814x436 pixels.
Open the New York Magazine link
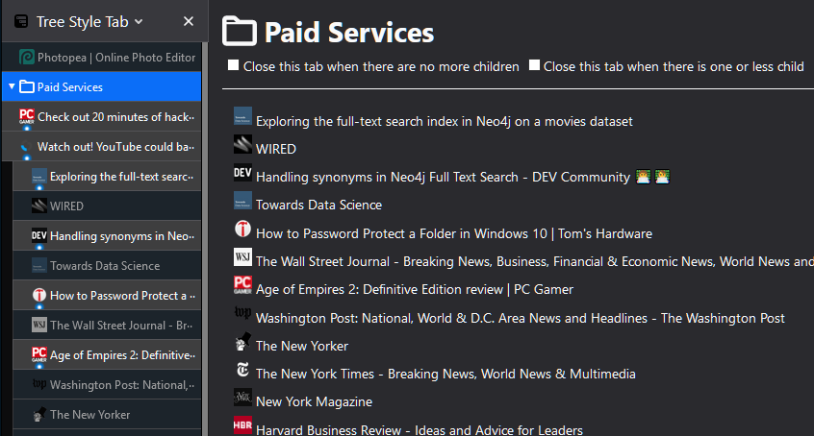314,401
